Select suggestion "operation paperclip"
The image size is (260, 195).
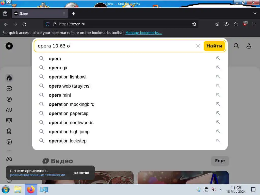130,113
